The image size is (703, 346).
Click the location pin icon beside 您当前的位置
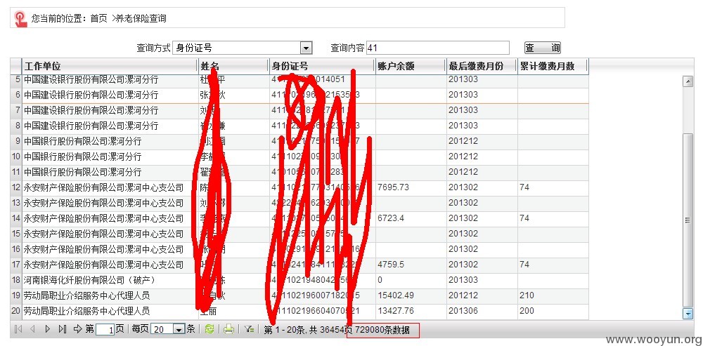click(x=20, y=19)
